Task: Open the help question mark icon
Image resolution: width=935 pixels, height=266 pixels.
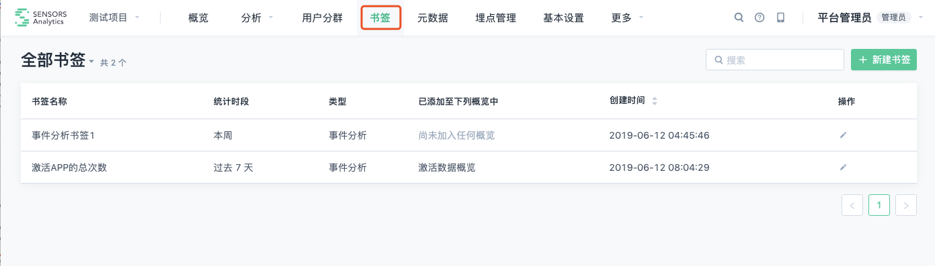Action: tap(760, 18)
